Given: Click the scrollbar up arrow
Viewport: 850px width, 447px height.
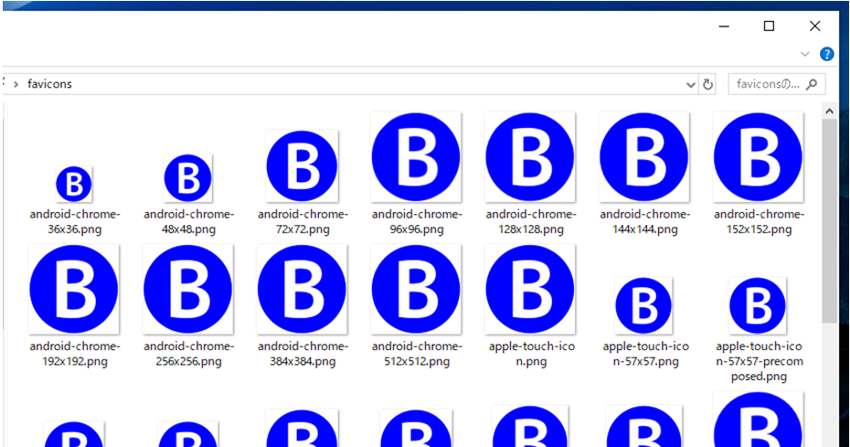Looking at the screenshot, I should (829, 112).
